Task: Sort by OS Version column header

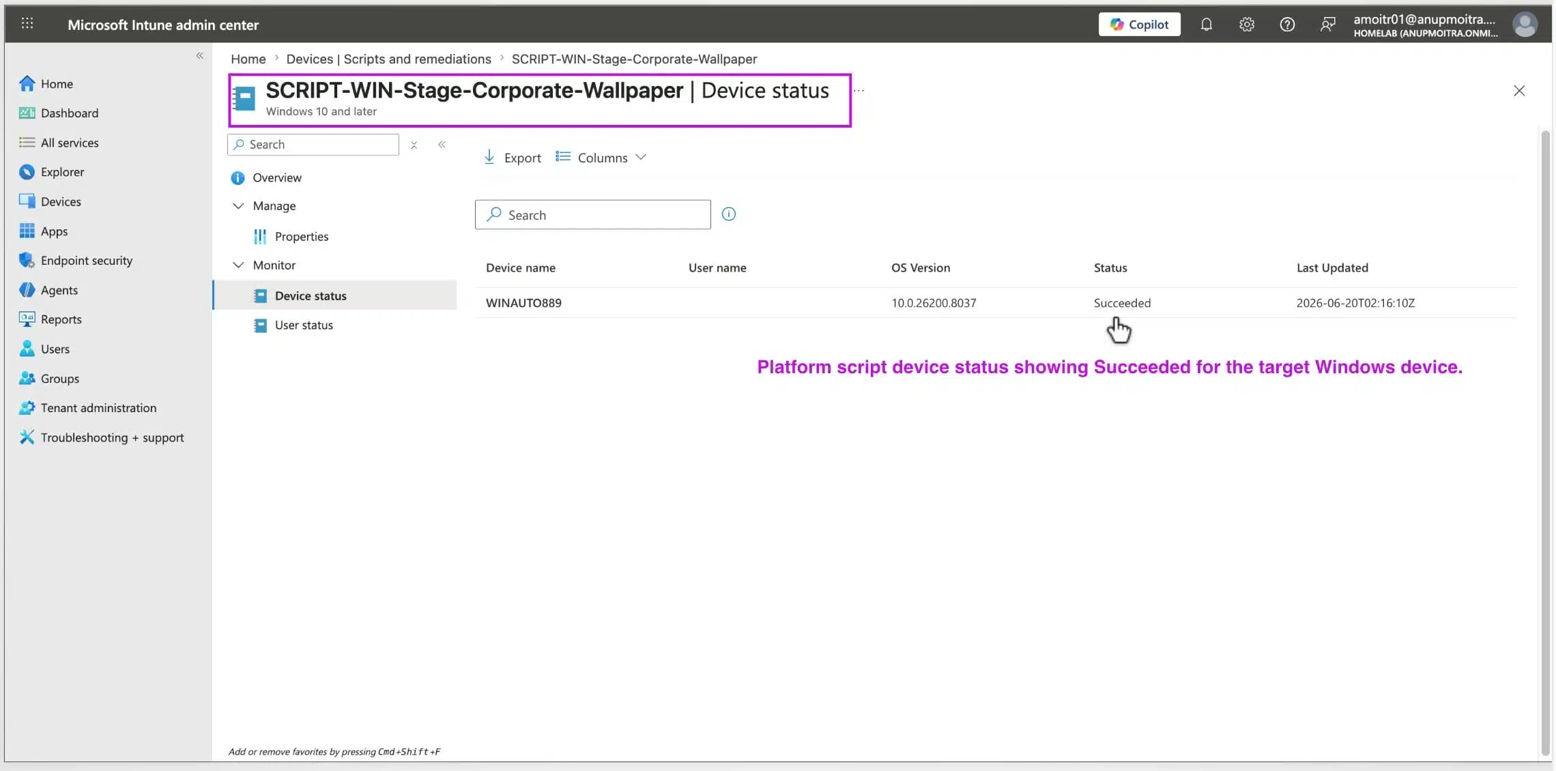Action: pyautogui.click(x=920, y=268)
